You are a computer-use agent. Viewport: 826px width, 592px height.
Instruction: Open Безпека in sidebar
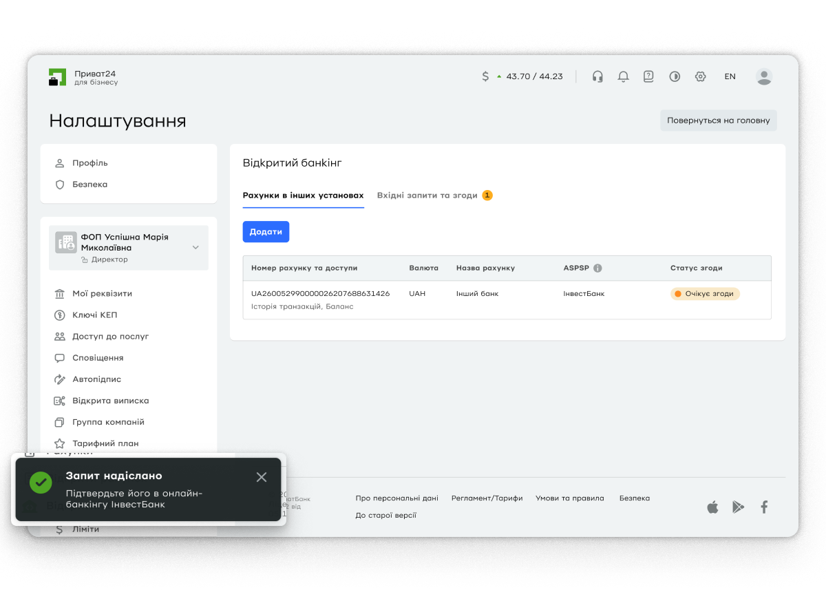[89, 184]
